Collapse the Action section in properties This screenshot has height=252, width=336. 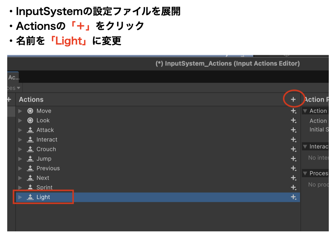click(x=305, y=111)
